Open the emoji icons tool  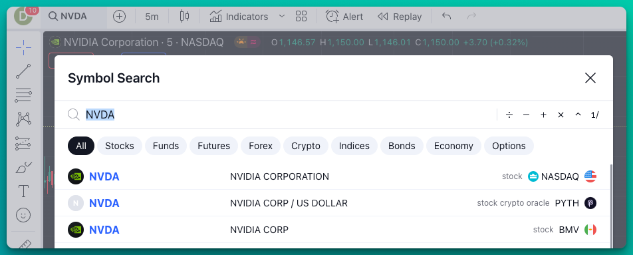click(23, 214)
